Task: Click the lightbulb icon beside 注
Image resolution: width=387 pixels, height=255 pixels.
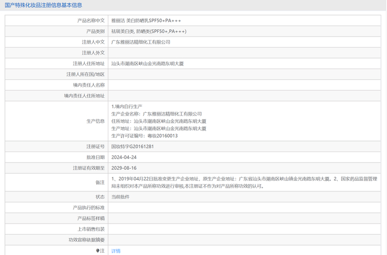Action: pyautogui.click(x=97, y=251)
